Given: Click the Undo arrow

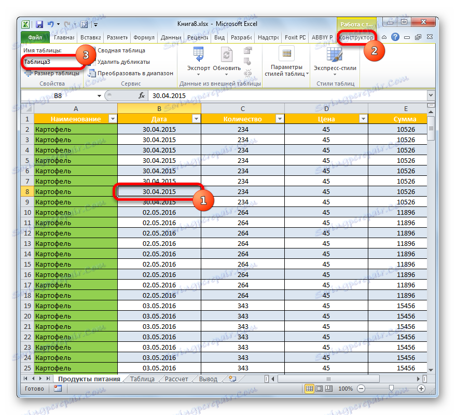Looking at the screenshot, I should (51, 24).
